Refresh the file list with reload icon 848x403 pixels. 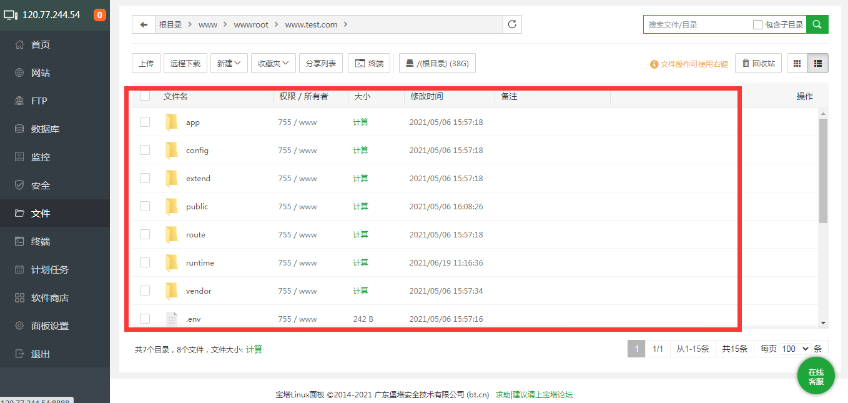pos(512,24)
